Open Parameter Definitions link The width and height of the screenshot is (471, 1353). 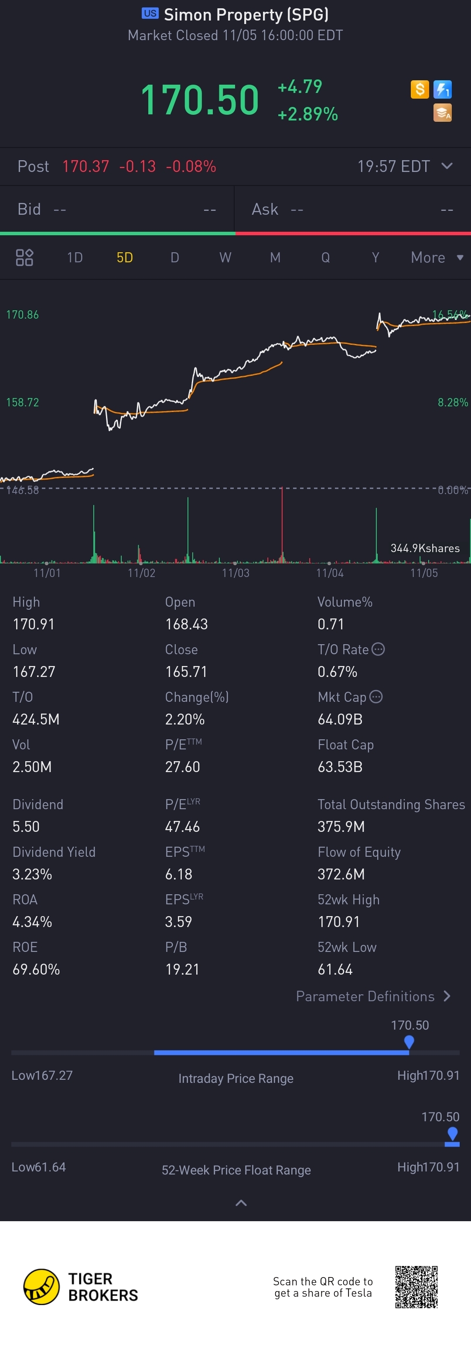[x=373, y=996]
